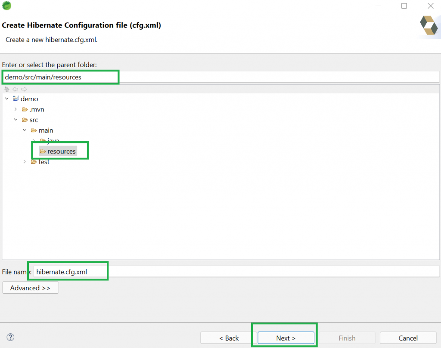
Task: Click the parent folder path field
Action: (x=221, y=77)
